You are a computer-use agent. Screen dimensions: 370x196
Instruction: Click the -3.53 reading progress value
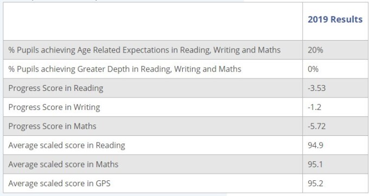317,88
